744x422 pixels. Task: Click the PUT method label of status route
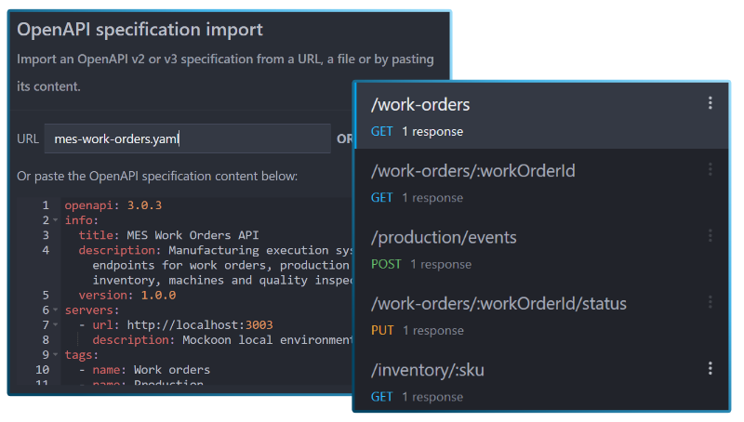pyautogui.click(x=382, y=331)
